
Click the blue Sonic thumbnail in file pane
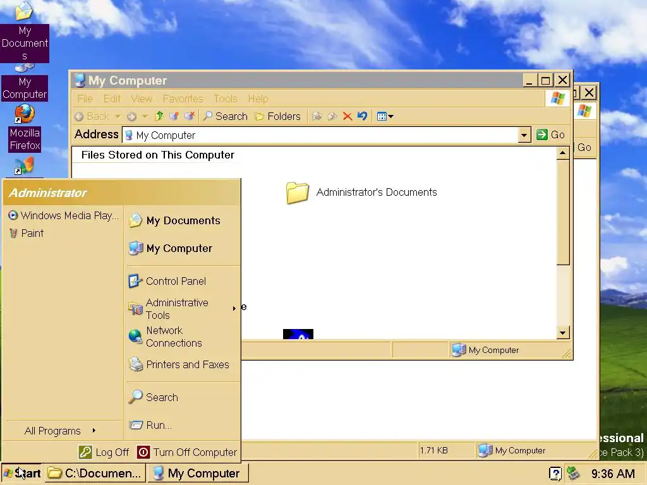pos(298,334)
